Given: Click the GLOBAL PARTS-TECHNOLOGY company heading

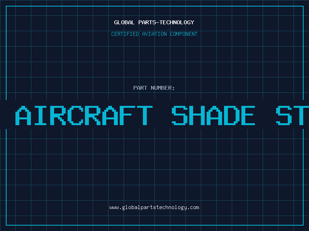Looking at the screenshot, I should pyautogui.click(x=154, y=22).
